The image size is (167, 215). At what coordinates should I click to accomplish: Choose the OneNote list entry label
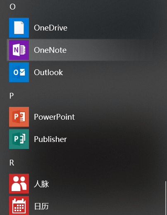tap(50, 50)
